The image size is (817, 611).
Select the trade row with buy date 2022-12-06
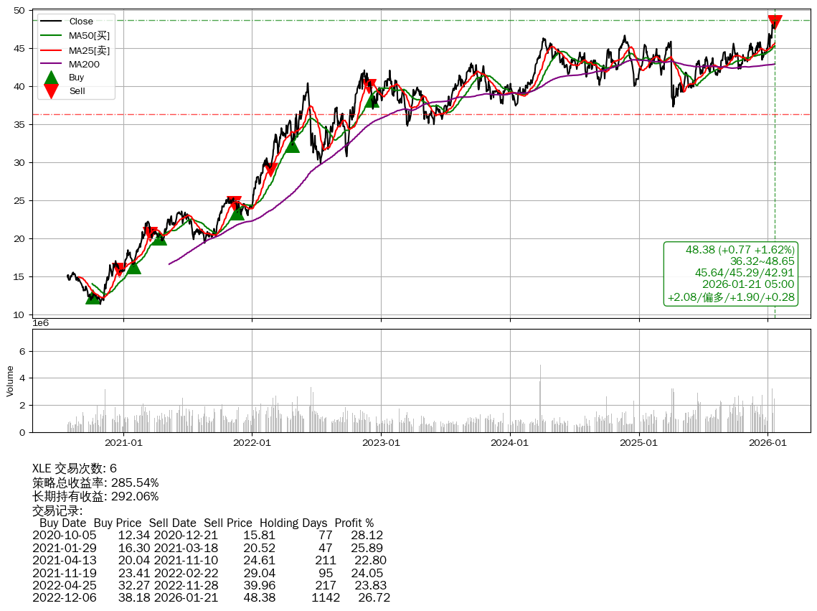(x=211, y=597)
